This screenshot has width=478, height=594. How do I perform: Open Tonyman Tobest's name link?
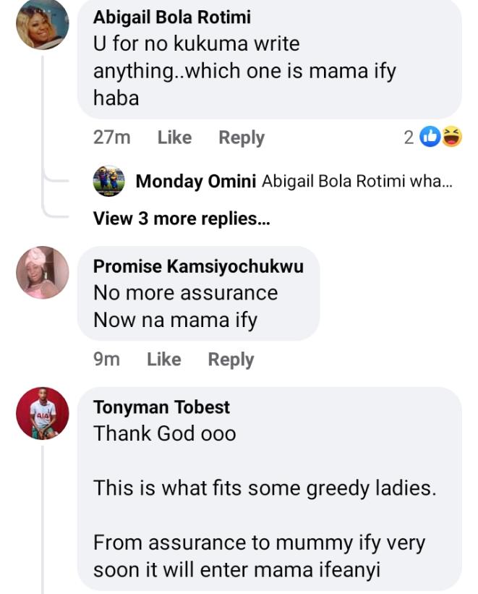[x=161, y=407]
